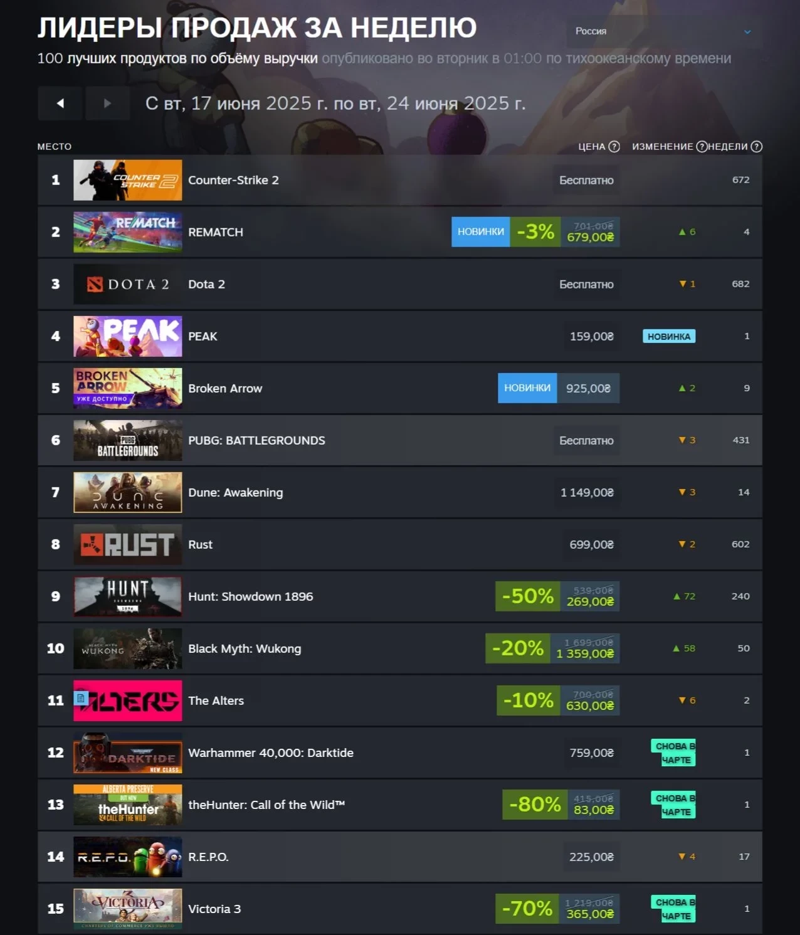Click the -20% discount on Black Myth: Wukong

coord(518,648)
